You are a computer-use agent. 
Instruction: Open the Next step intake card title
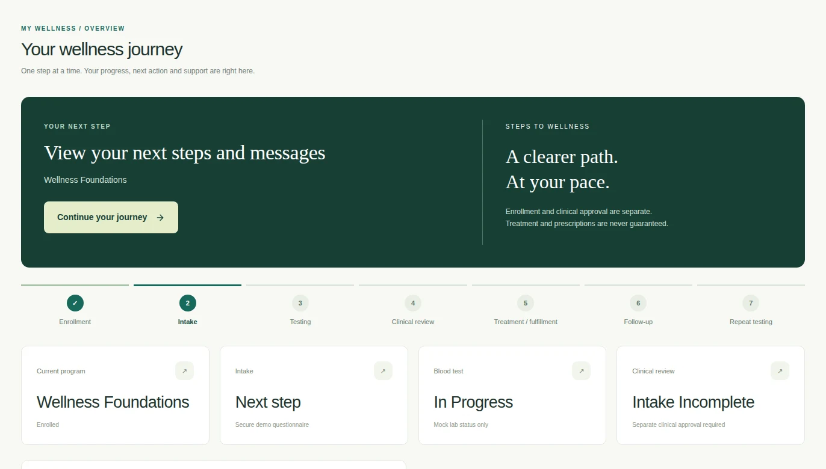268,402
